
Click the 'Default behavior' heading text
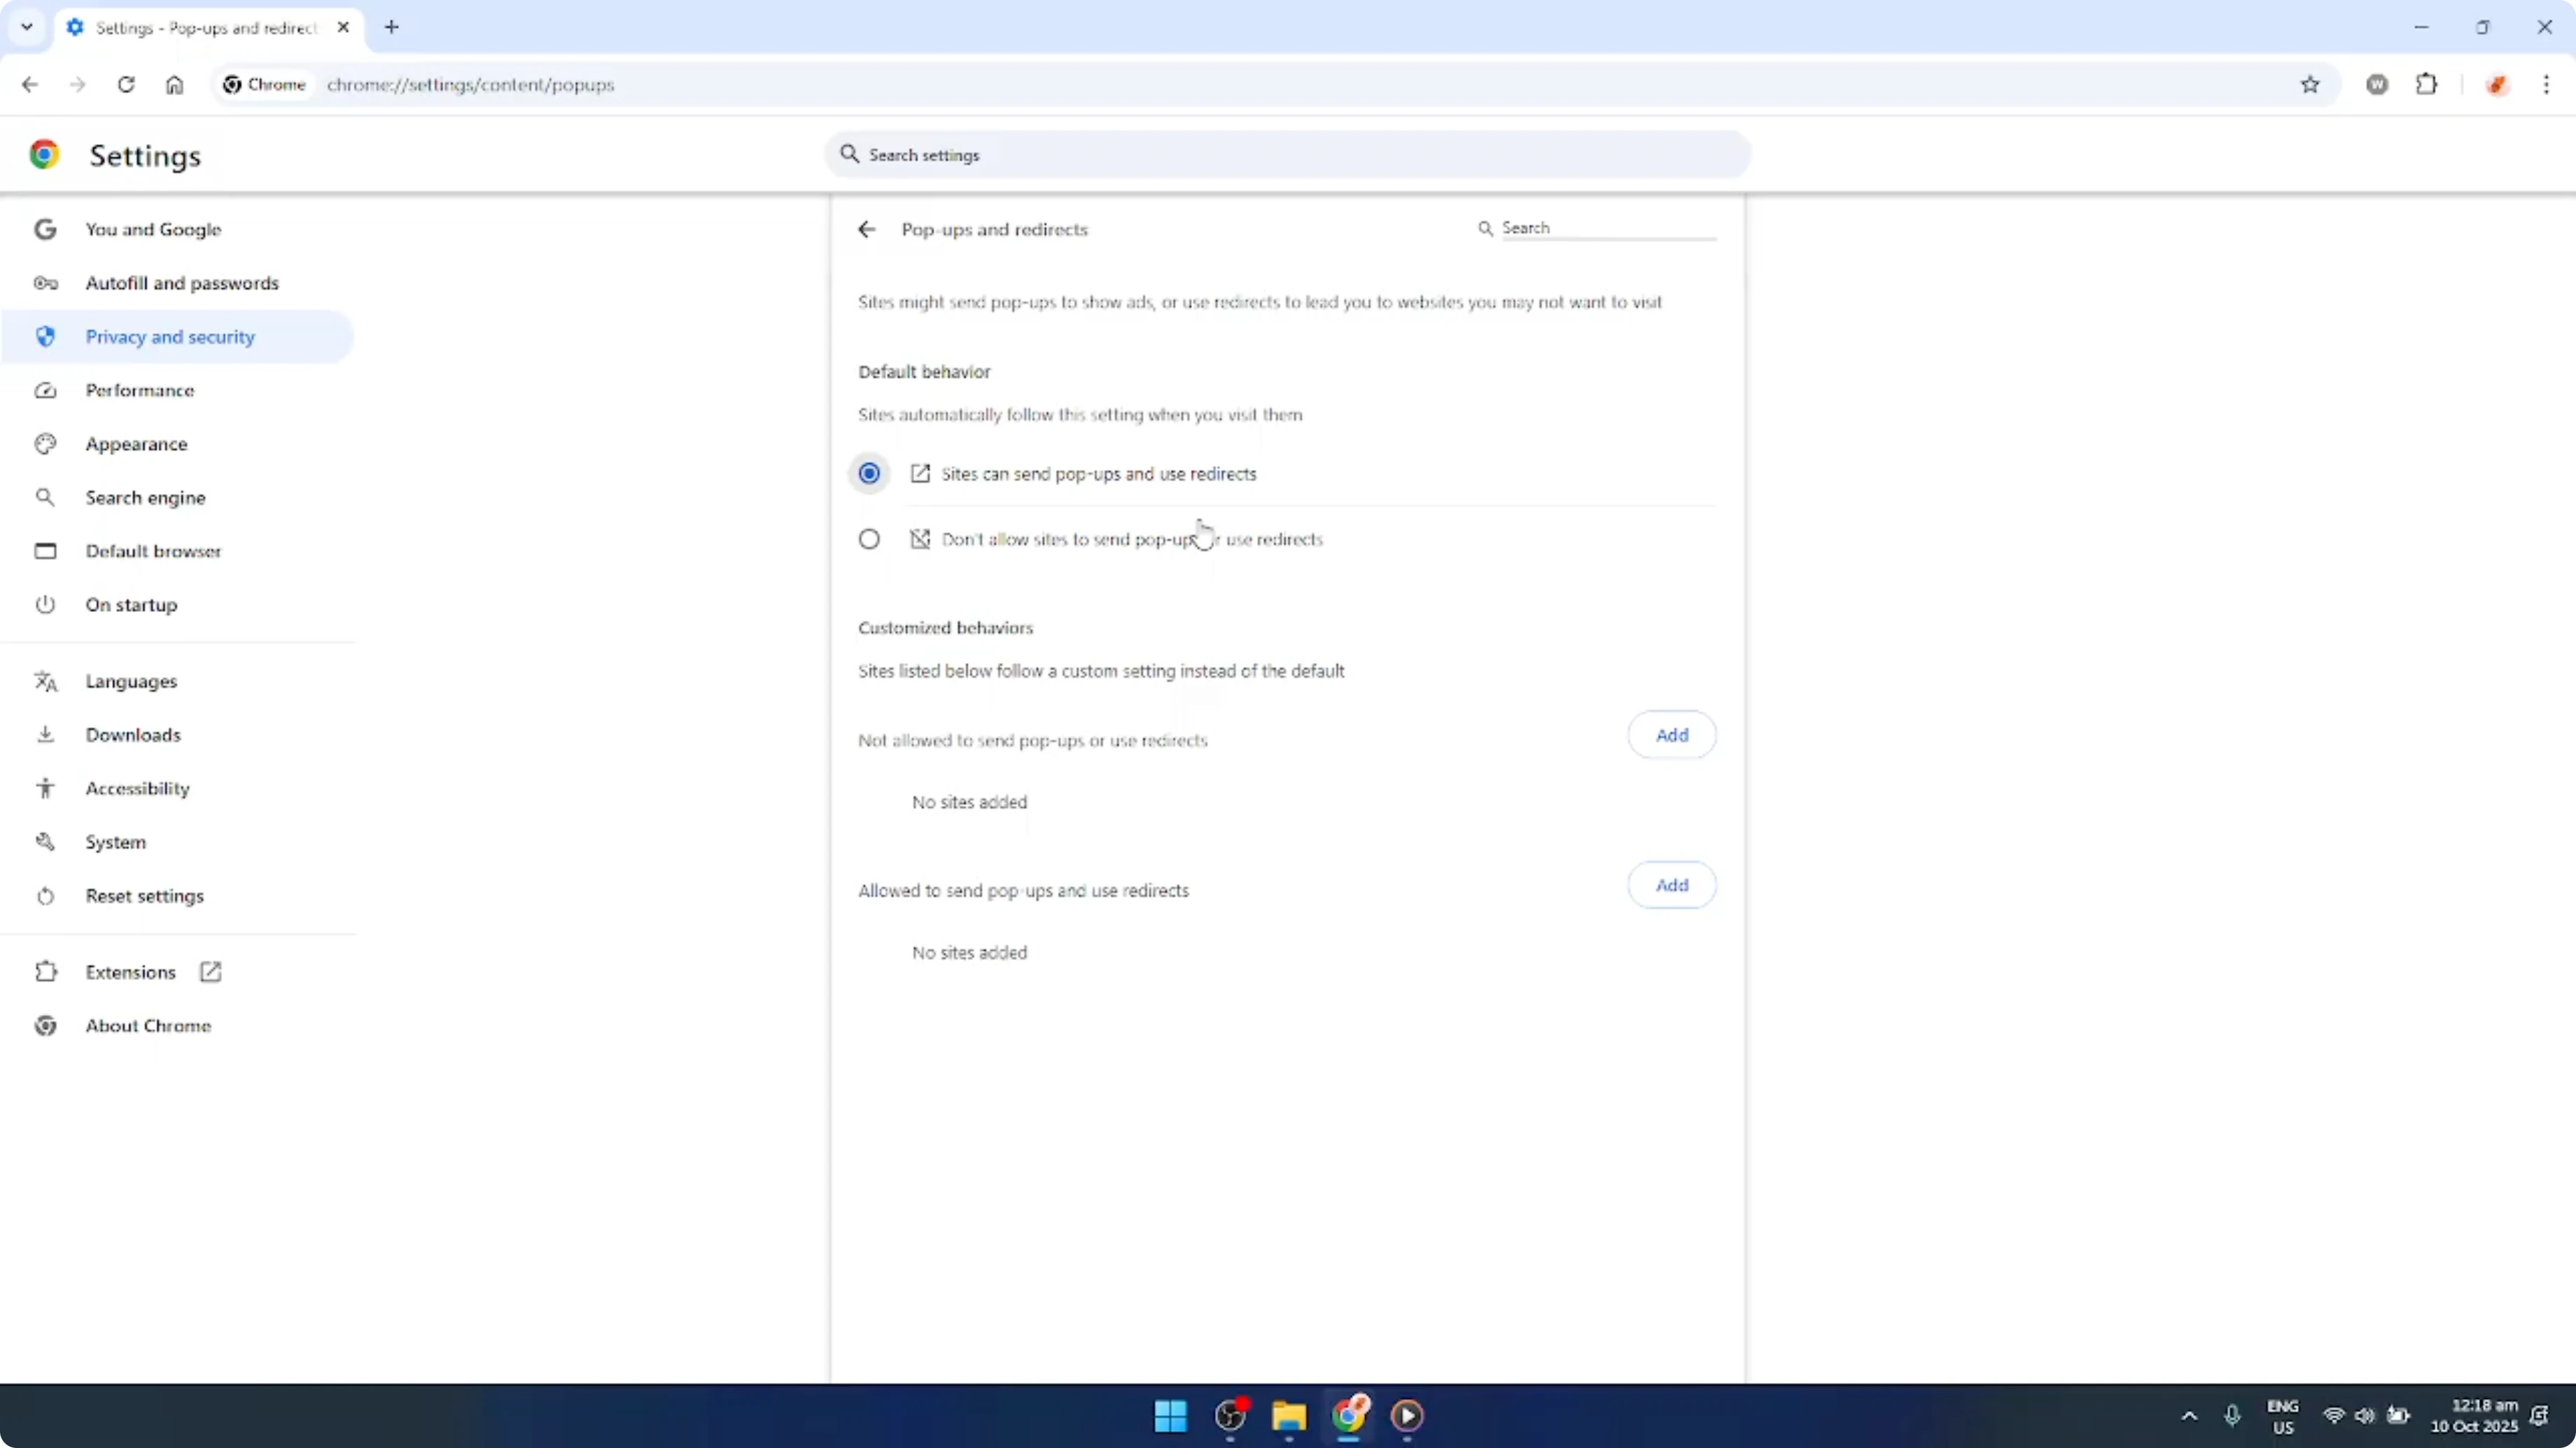[x=924, y=371]
